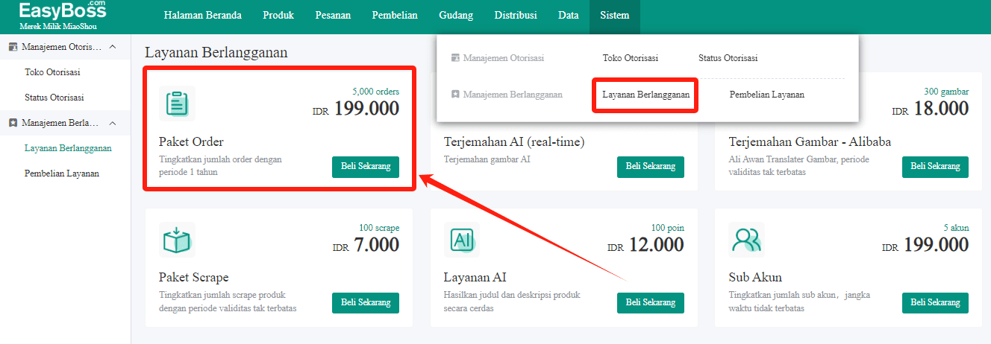Collapse sidebar Manajemen Otorisasi section
The width and height of the screenshot is (991, 344).
pyautogui.click(x=113, y=47)
